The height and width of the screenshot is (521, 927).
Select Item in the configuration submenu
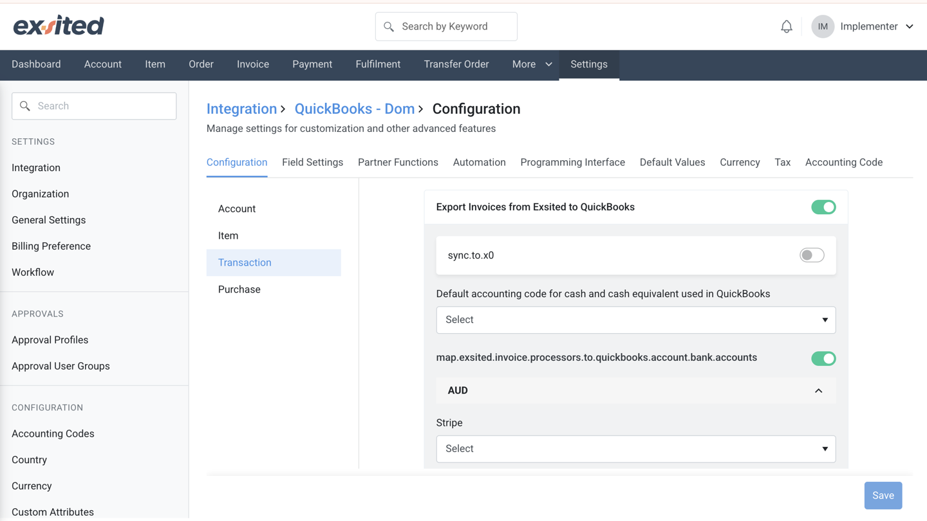(x=274, y=235)
